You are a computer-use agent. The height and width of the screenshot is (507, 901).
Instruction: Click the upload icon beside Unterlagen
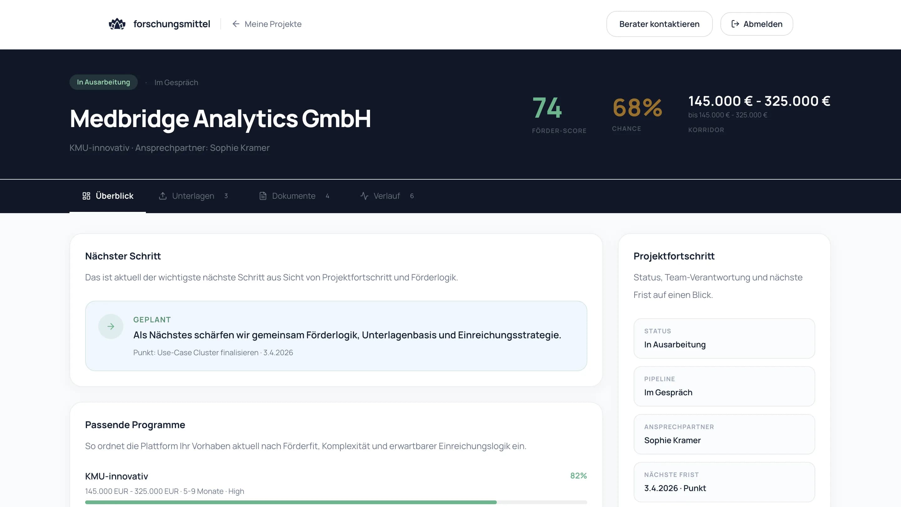163,196
